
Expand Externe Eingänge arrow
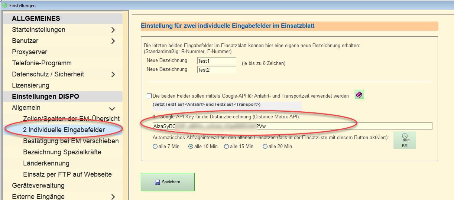[x=113, y=197]
